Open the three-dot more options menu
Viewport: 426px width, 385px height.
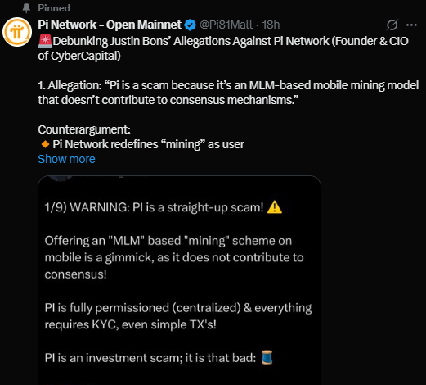[411, 25]
